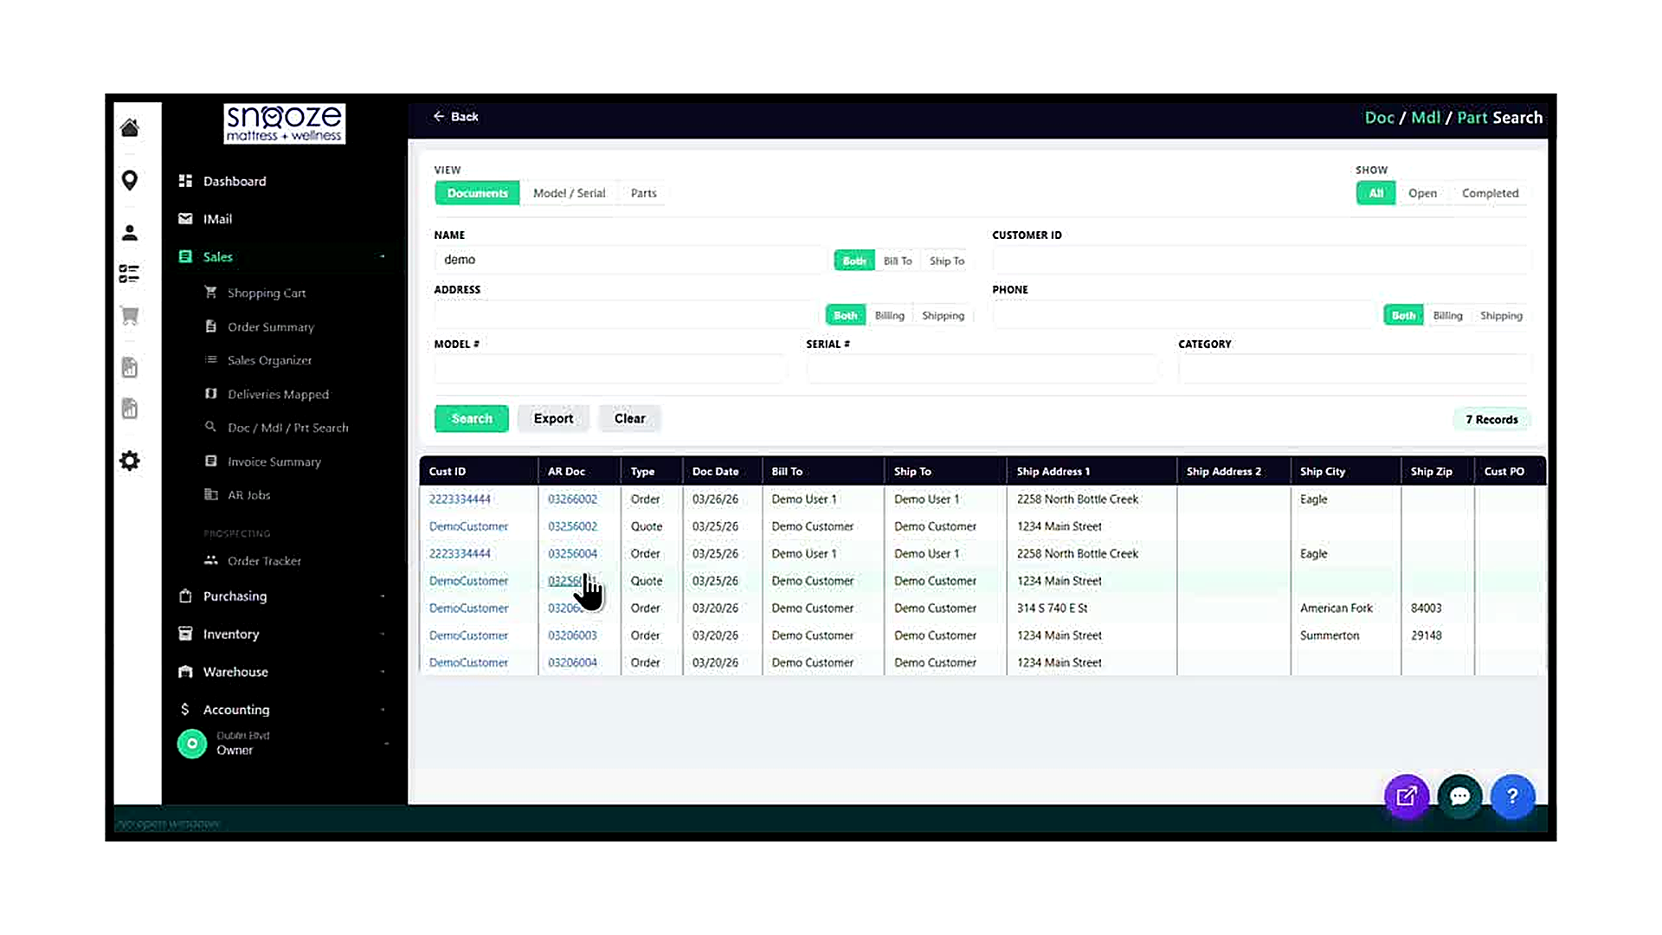This screenshot has width=1662, height=935.
Task: Click the Name input field
Action: tap(629, 260)
